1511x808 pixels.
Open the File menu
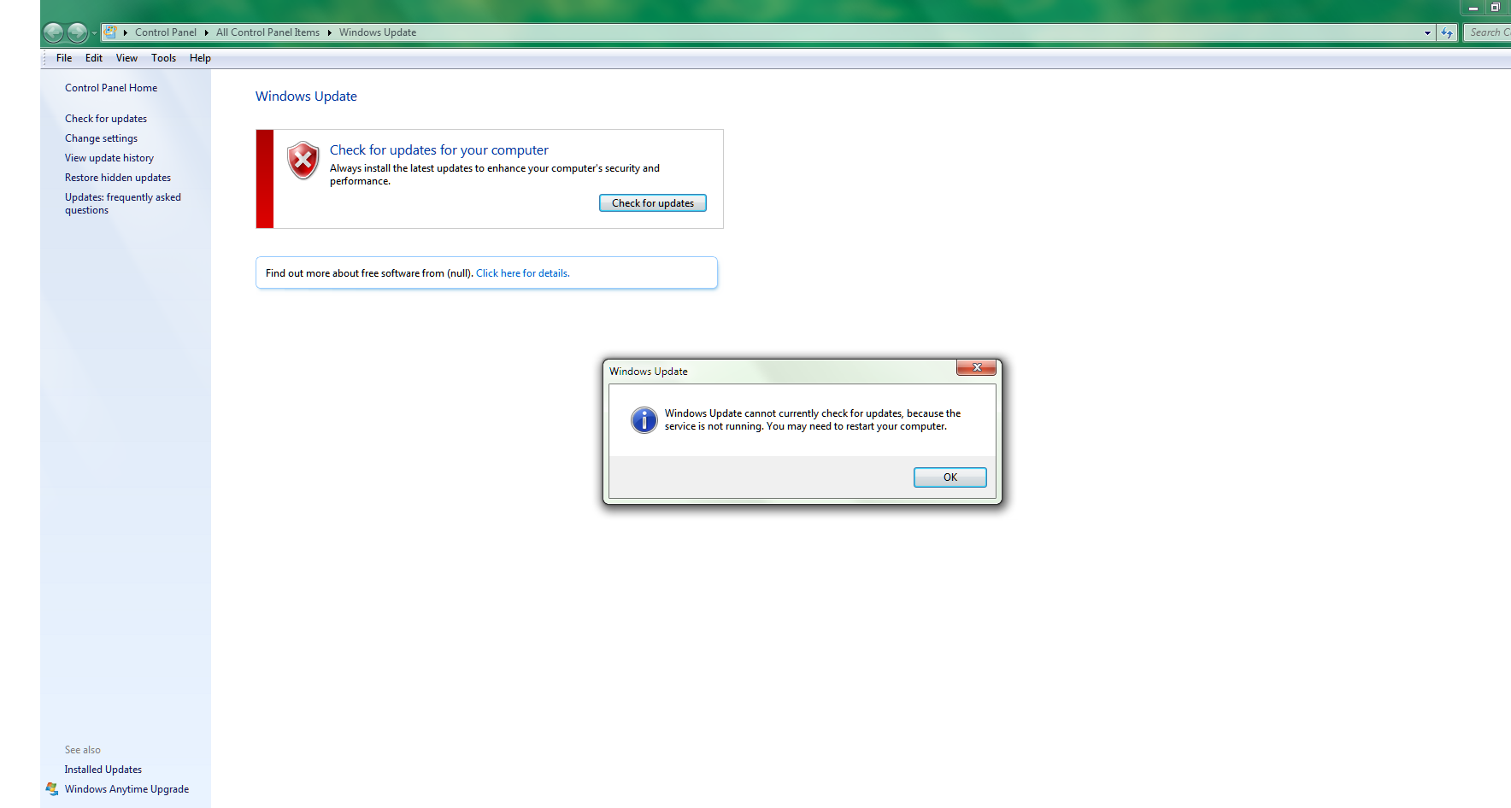(x=64, y=58)
